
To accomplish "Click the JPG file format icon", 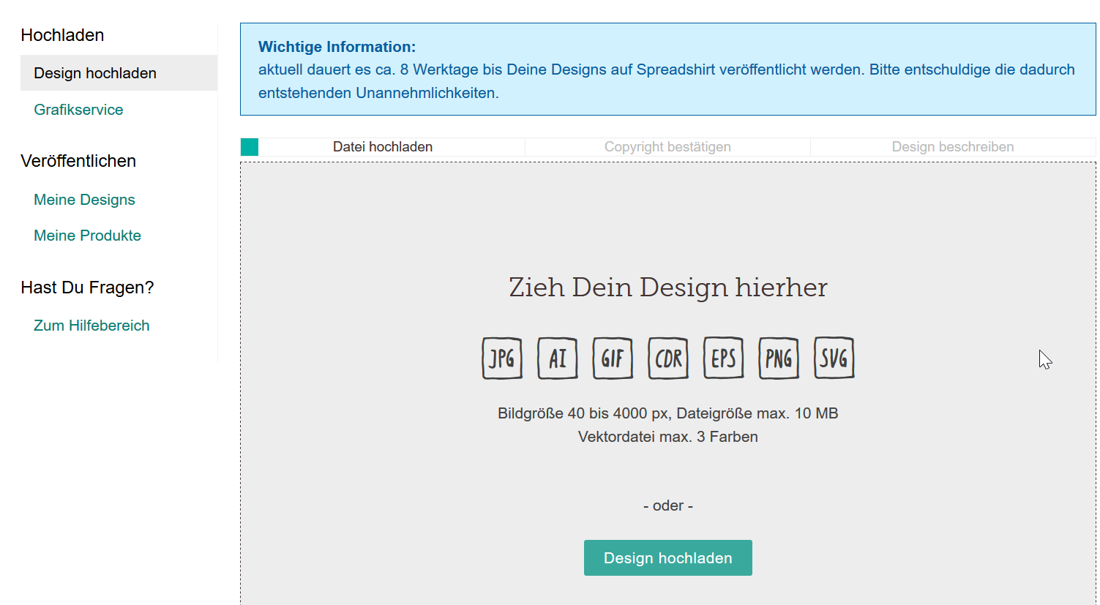I will pyautogui.click(x=502, y=358).
